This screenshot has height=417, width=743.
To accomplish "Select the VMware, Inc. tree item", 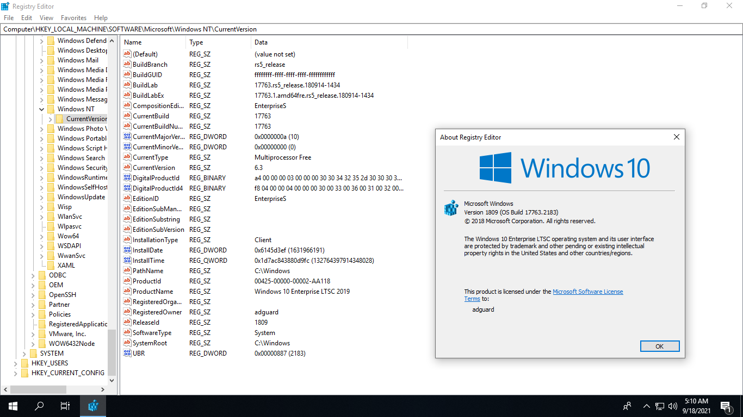I will [67, 334].
